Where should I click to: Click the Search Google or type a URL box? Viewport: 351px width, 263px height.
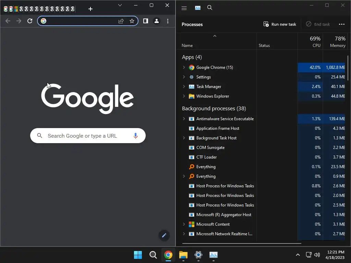pyautogui.click(x=88, y=136)
